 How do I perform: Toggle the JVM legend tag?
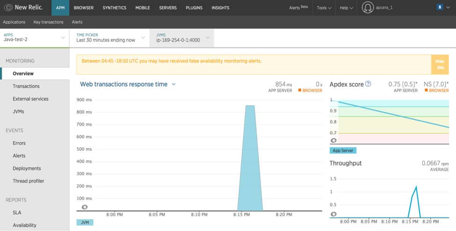tap(85, 222)
